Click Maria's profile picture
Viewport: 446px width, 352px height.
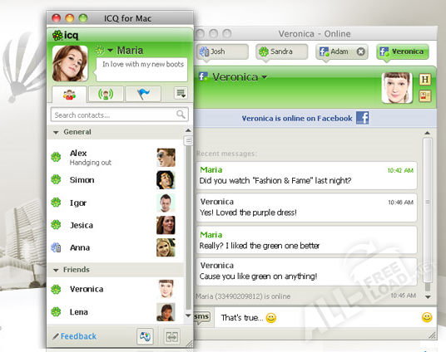pyautogui.click(x=70, y=64)
